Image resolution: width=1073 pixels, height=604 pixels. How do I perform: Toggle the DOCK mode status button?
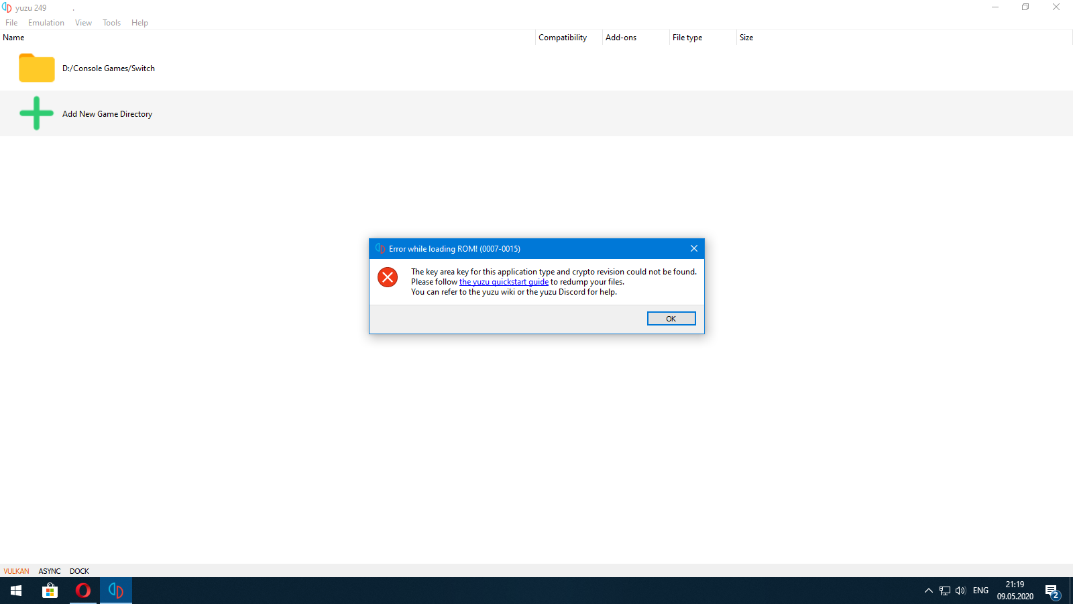click(x=79, y=571)
